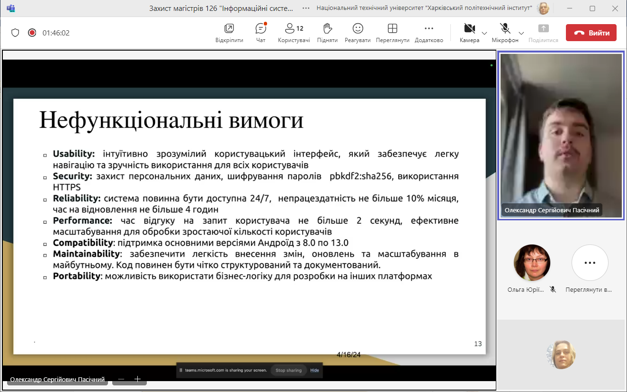Open the user profile avatar in title bar
Screen dimensions: 627x392
click(x=543, y=8)
